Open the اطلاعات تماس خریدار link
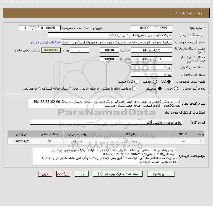The height and width of the screenshot is (206, 213). (46, 42)
